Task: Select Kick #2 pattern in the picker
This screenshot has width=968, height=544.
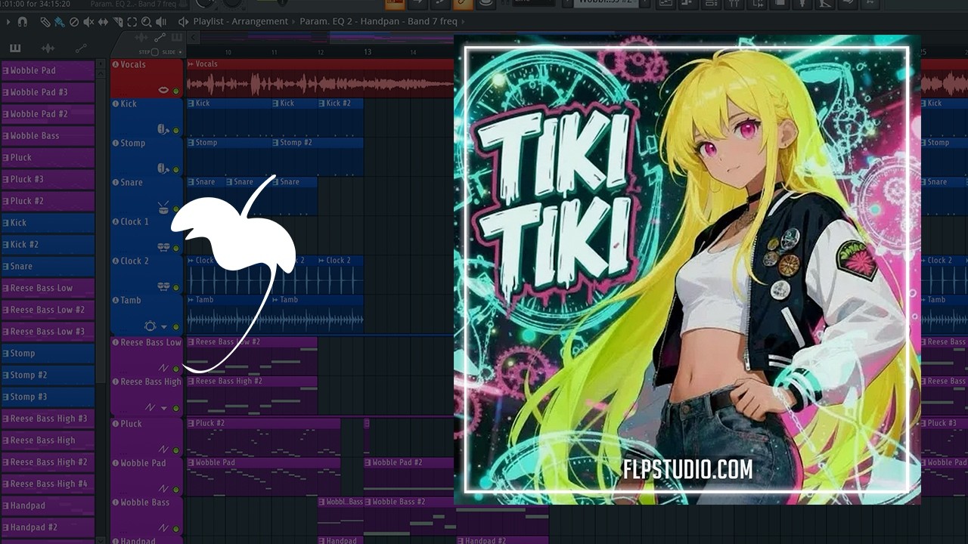Action: (48, 245)
